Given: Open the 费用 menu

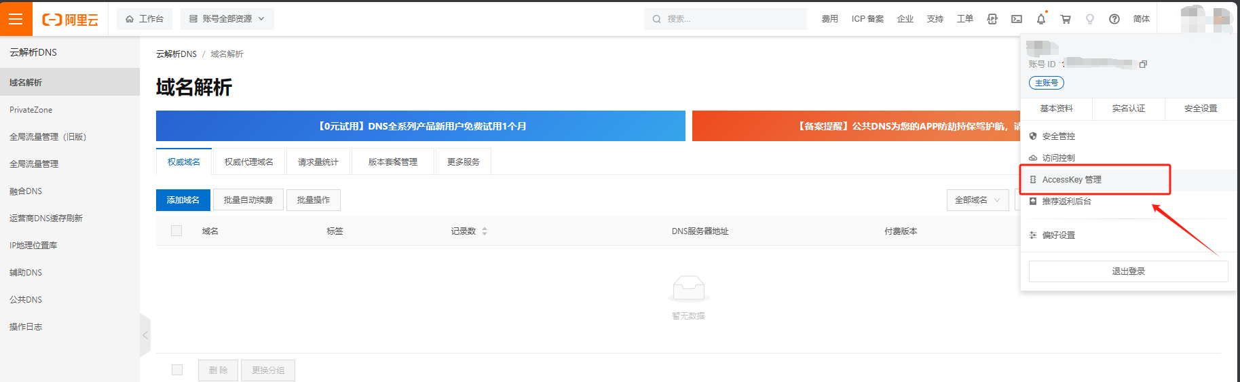Looking at the screenshot, I should [x=829, y=19].
